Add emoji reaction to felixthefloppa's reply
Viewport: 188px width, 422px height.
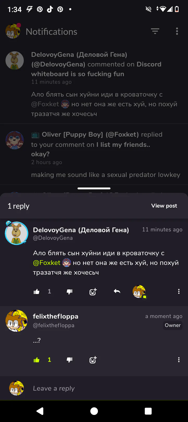93,360
